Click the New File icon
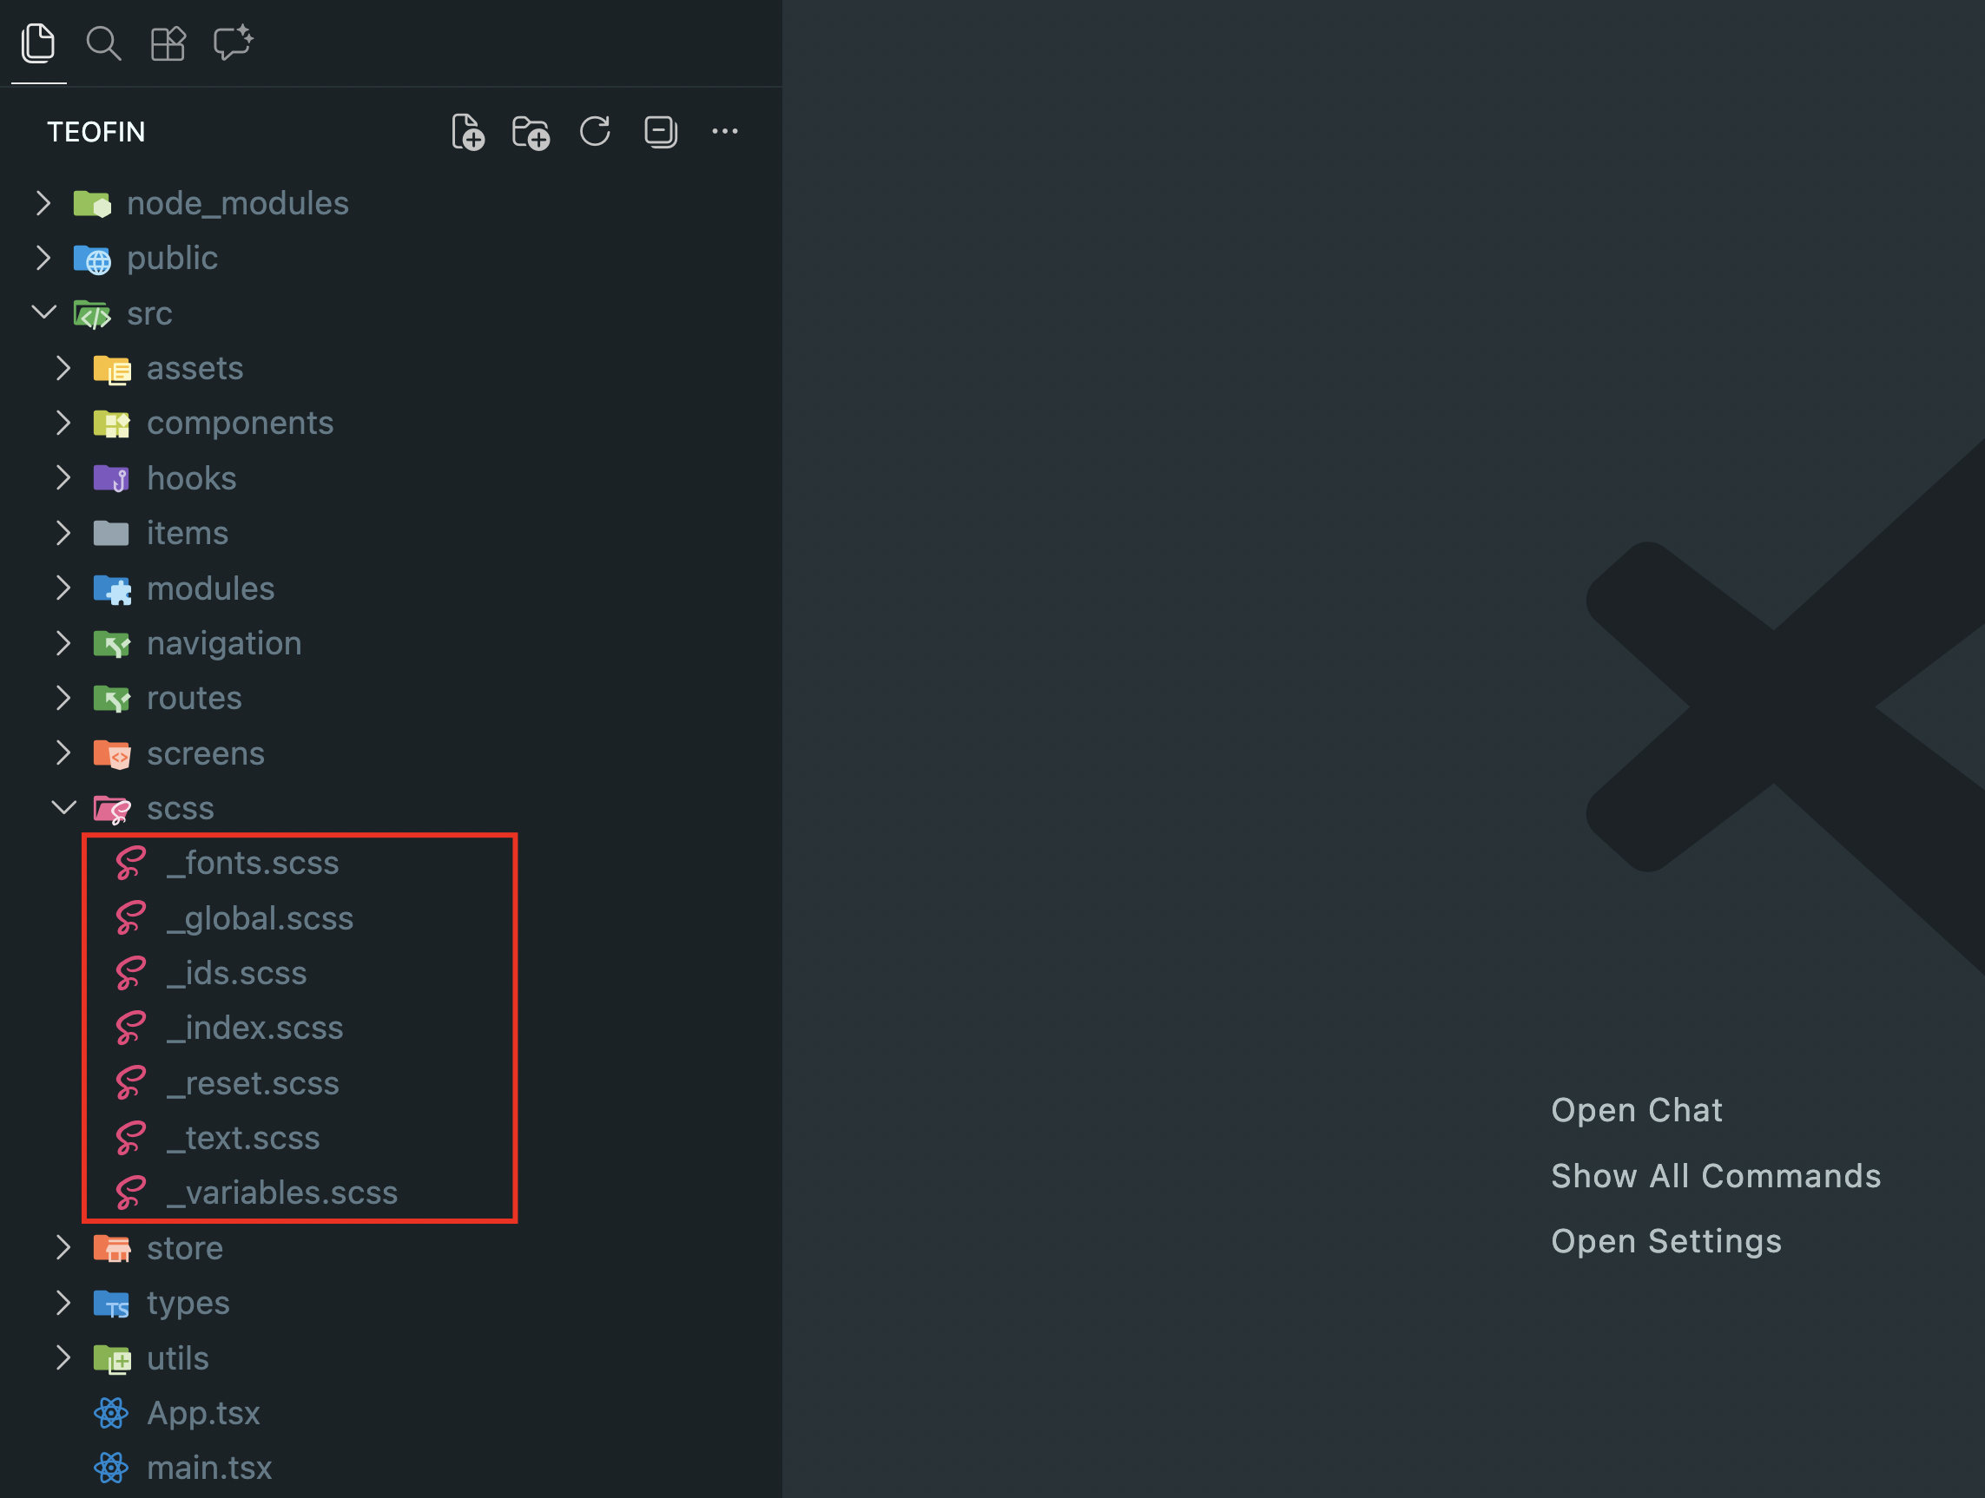 pos(467,132)
